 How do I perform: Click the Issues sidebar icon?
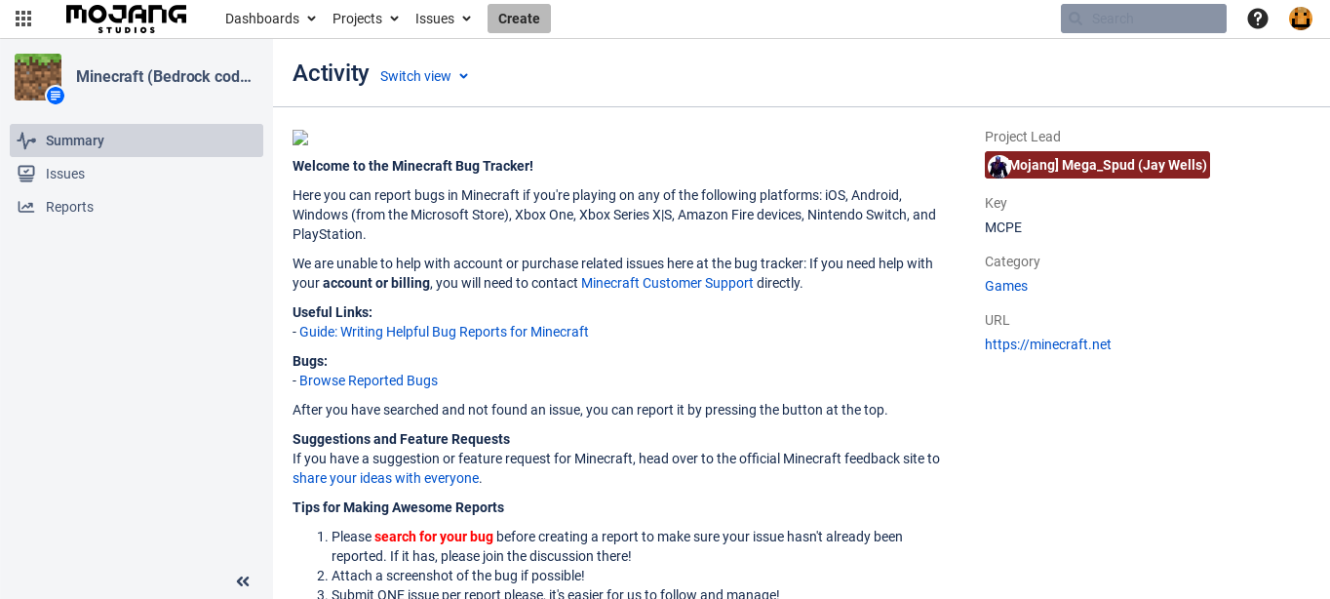[26, 174]
